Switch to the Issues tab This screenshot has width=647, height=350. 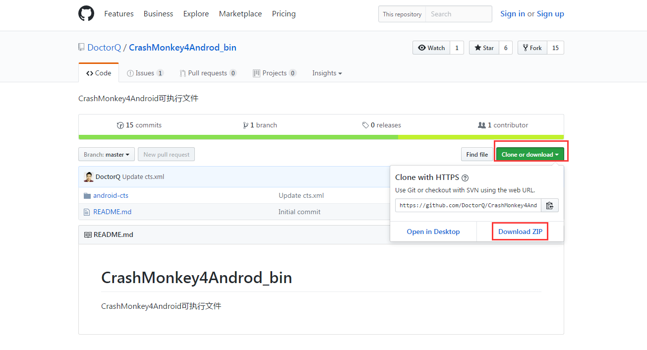tap(145, 73)
